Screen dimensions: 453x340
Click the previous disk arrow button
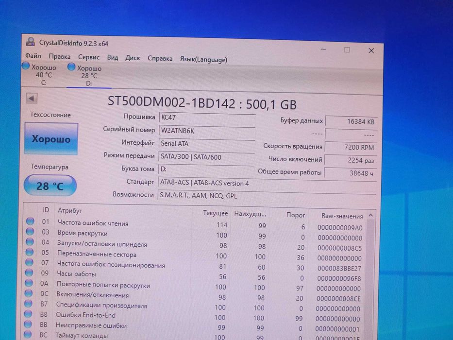(x=32, y=98)
